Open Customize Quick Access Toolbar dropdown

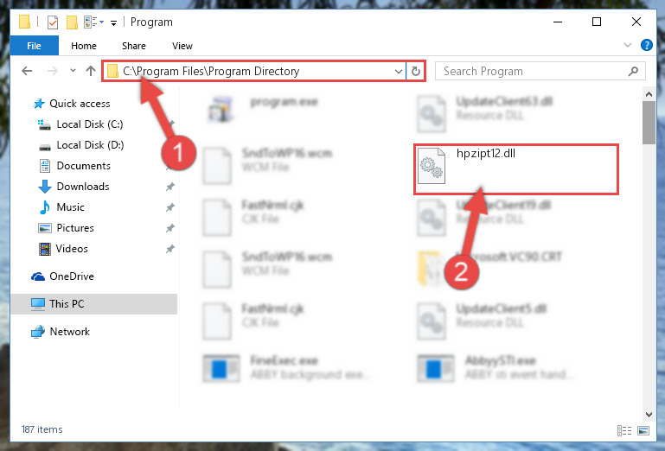click(x=113, y=22)
